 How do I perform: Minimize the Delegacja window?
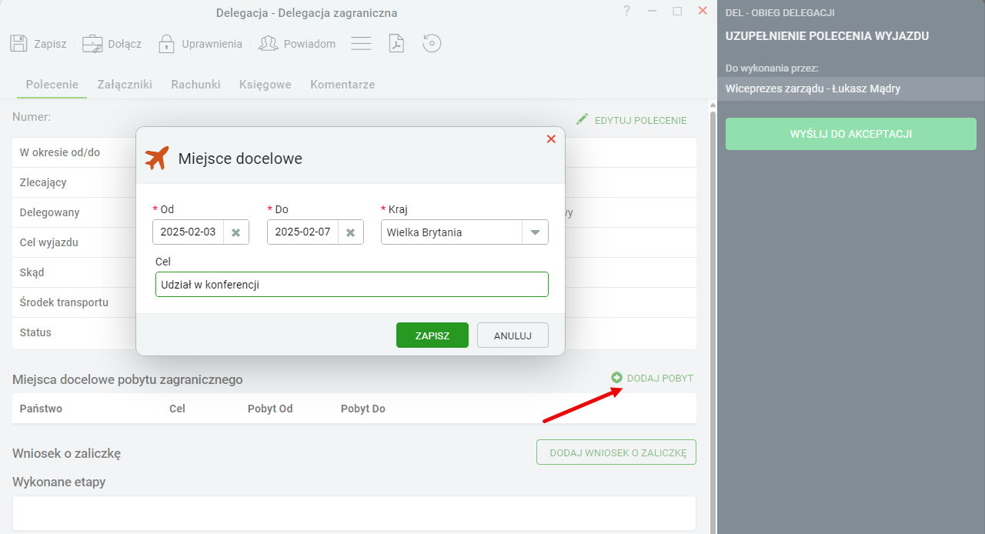(653, 11)
